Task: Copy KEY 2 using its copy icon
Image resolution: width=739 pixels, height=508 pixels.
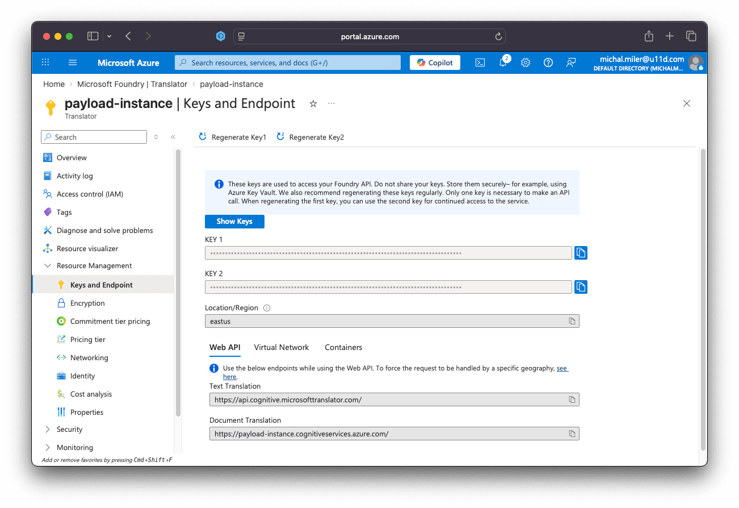Action: click(581, 286)
